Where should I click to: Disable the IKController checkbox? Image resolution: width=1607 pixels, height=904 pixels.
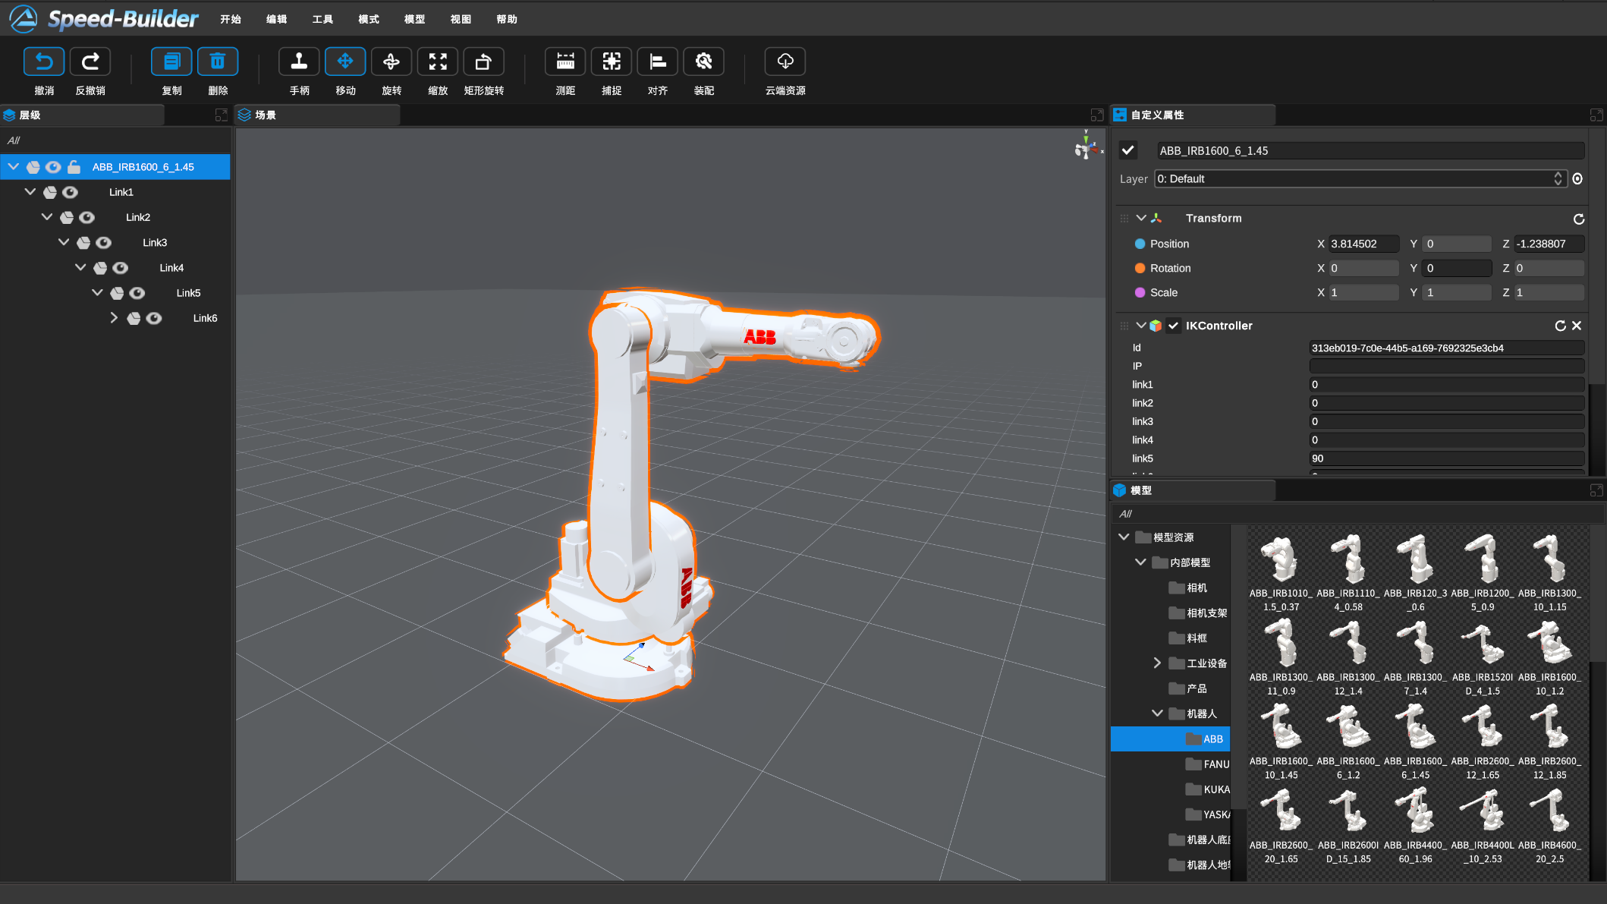(1174, 326)
